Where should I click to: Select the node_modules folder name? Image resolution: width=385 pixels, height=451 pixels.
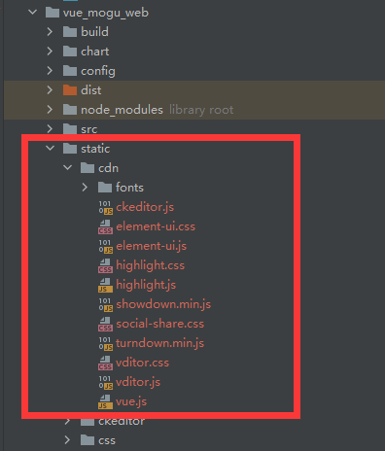point(122,110)
